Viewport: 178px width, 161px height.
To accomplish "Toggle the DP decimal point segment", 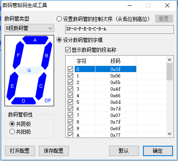I will pos(48,100).
